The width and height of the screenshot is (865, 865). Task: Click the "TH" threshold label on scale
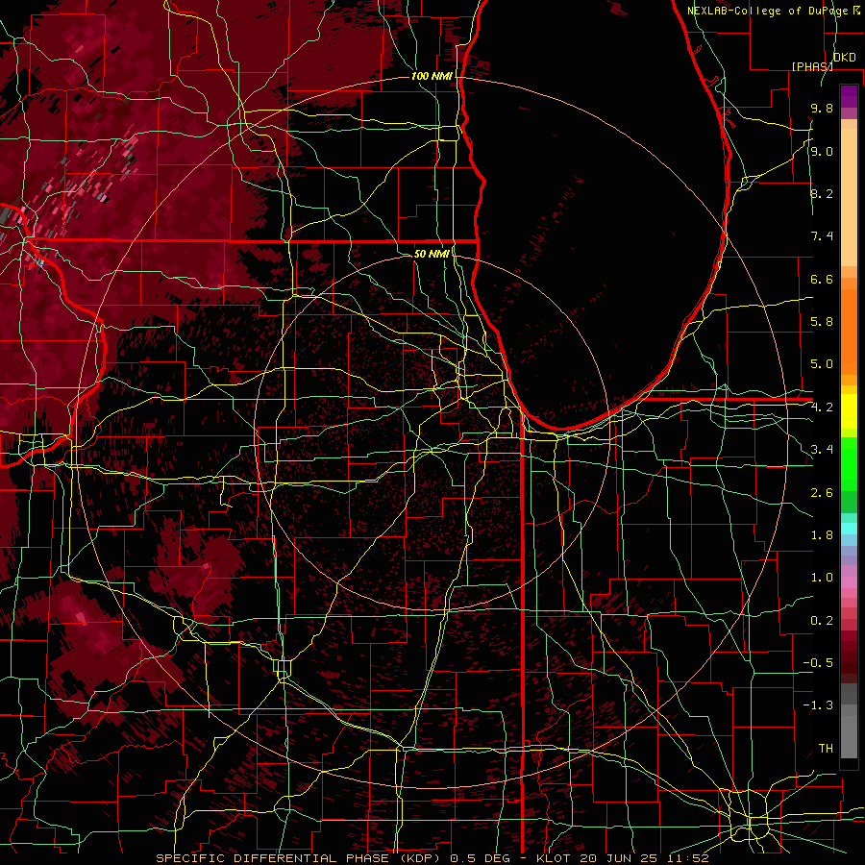pos(826,749)
